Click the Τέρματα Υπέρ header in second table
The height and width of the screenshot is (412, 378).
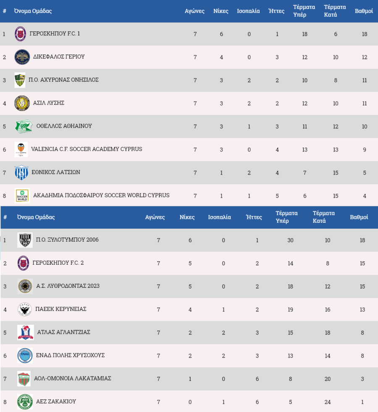pos(287,217)
